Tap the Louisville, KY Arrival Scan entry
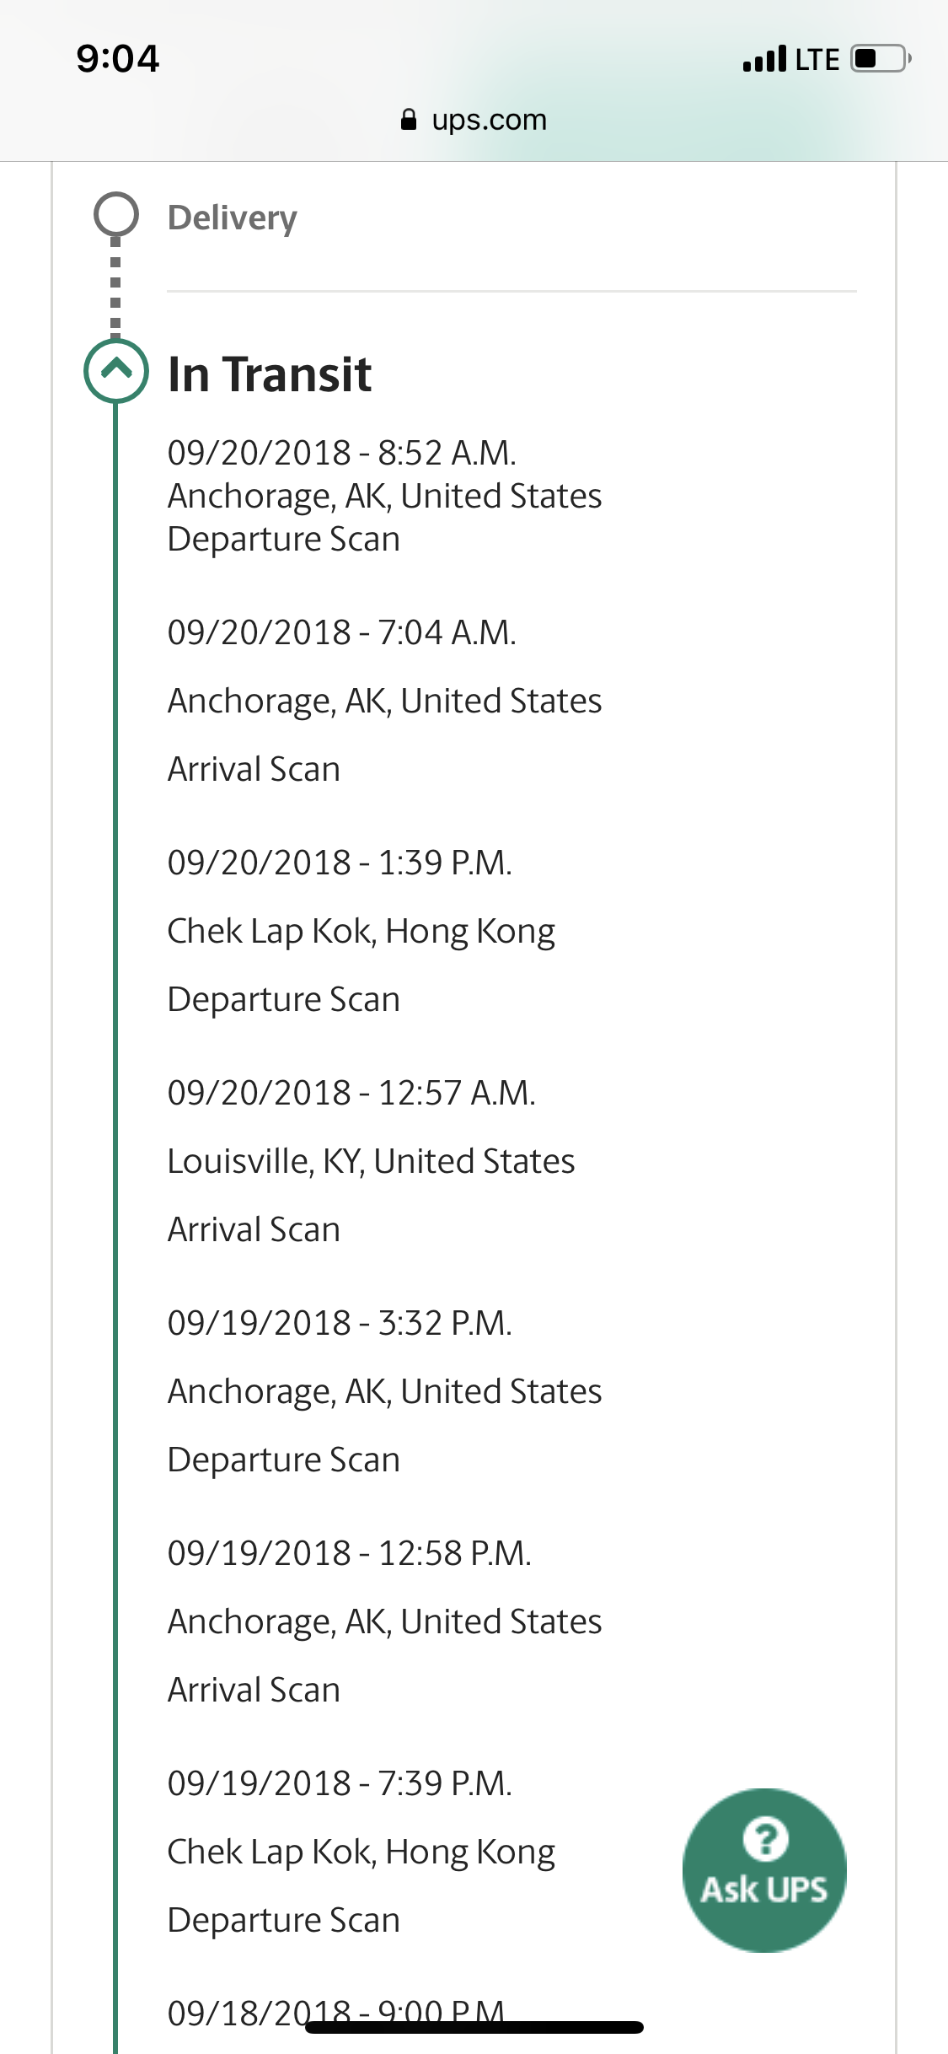This screenshot has height=2054, width=948. coord(371,1161)
